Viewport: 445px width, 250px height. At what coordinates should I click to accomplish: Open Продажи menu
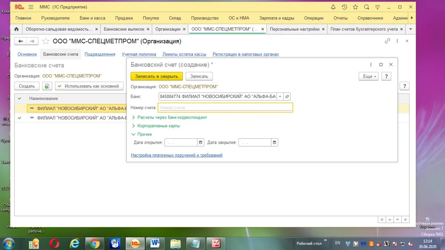pos(124,18)
